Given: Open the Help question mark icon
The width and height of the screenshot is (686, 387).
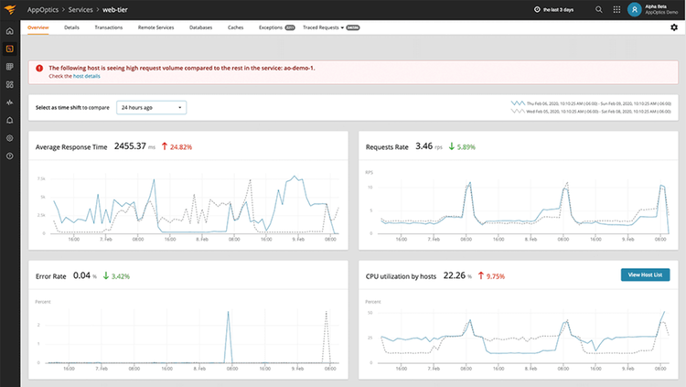Looking at the screenshot, I should (x=10, y=156).
